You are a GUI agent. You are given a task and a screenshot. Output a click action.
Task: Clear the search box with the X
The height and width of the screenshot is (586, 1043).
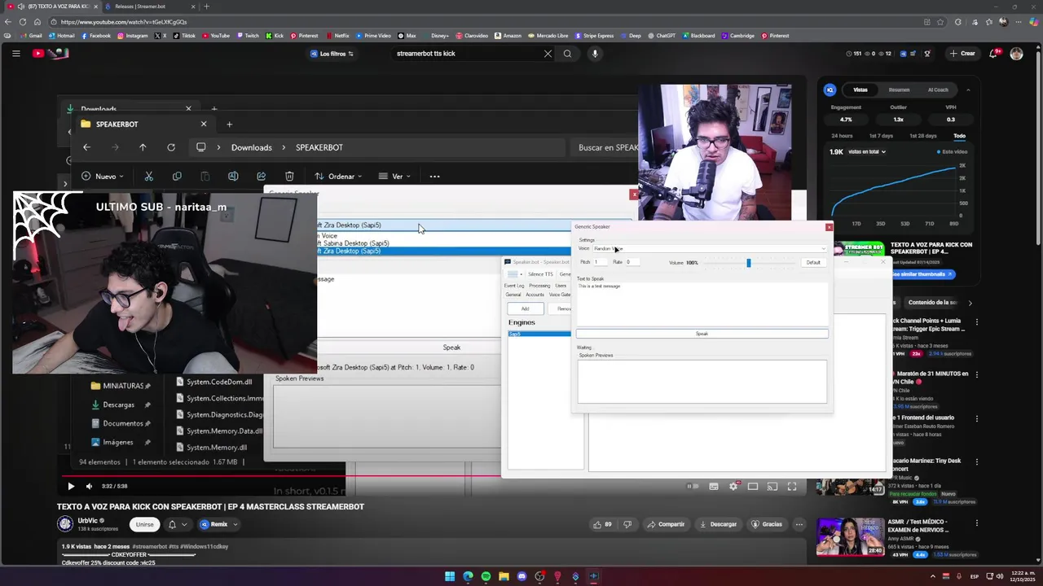point(548,54)
